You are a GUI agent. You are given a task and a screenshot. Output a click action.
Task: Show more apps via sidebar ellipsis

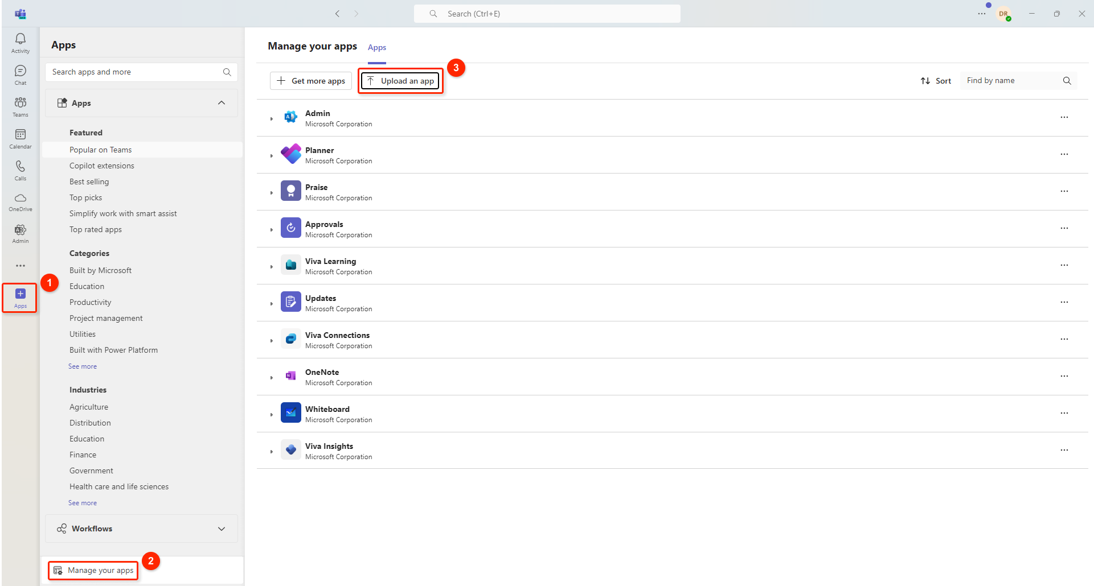pyautogui.click(x=21, y=266)
